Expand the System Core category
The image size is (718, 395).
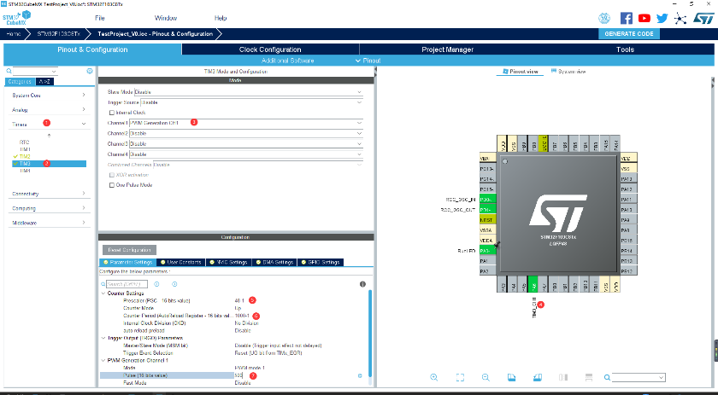point(49,95)
